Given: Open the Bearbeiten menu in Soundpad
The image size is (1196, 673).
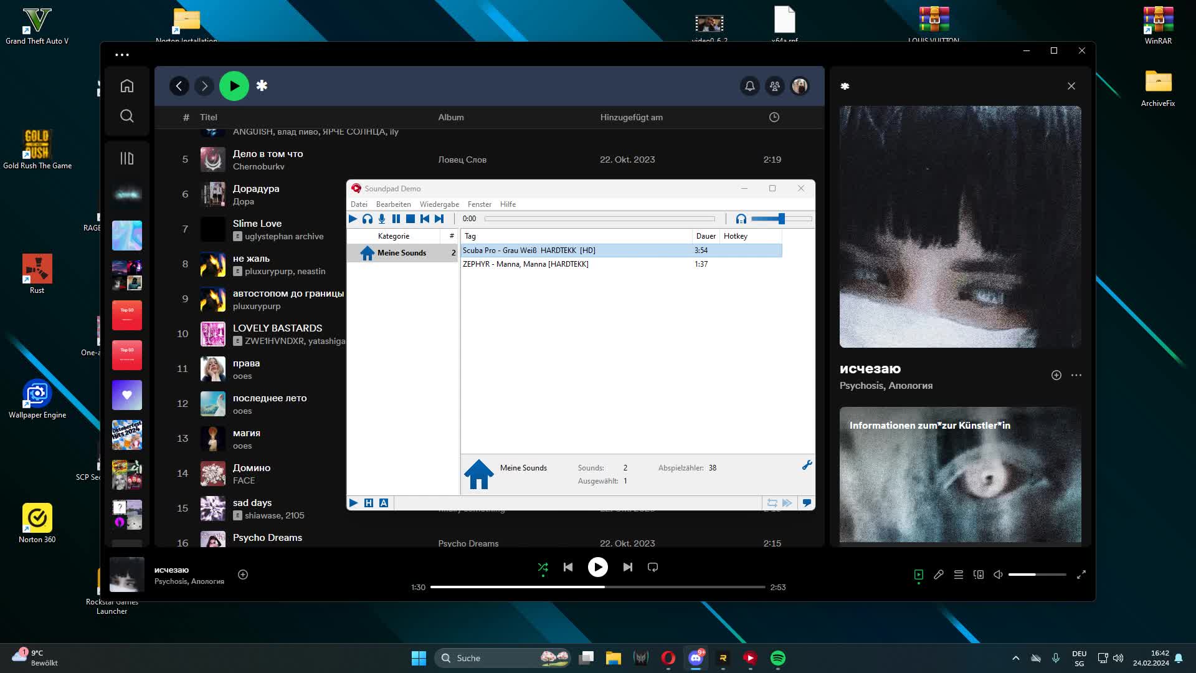Looking at the screenshot, I should click(x=393, y=204).
